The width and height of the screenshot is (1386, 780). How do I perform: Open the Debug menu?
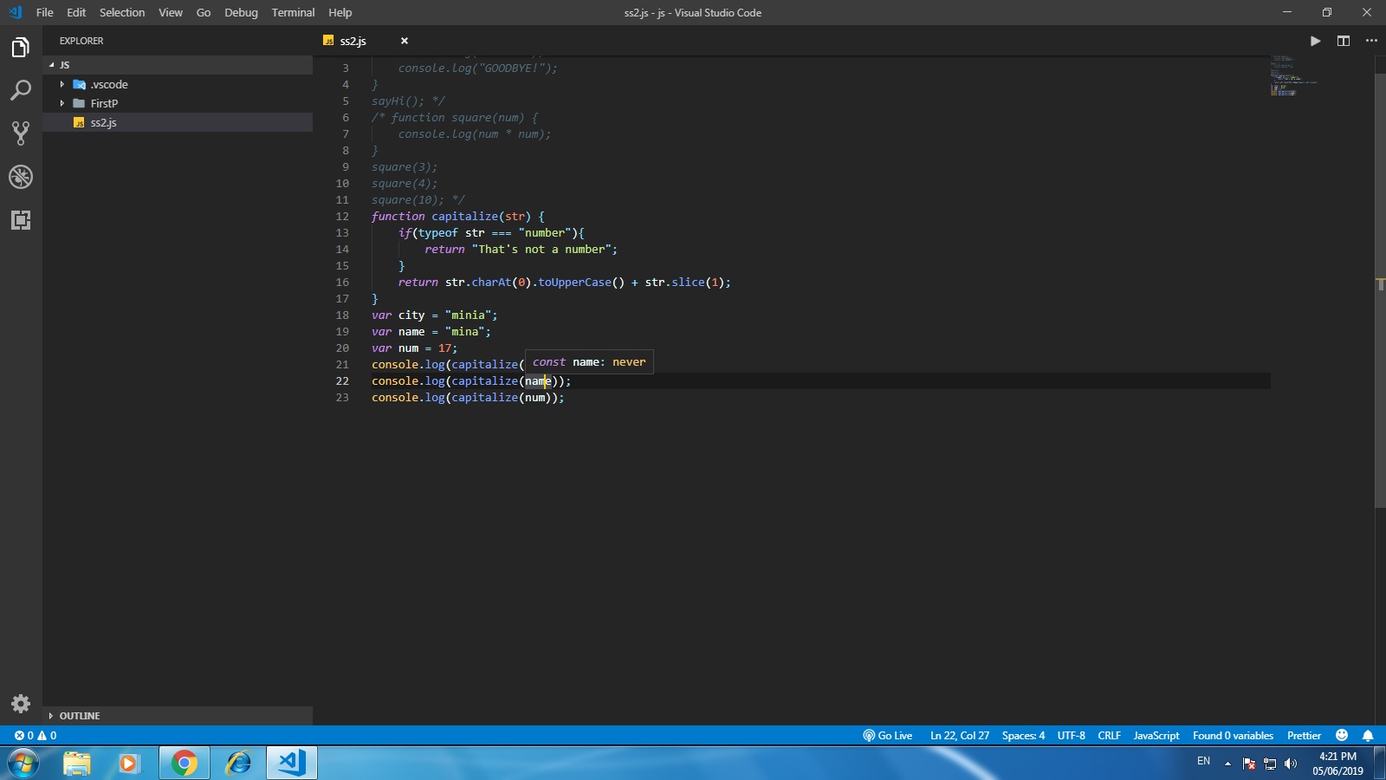241,12
